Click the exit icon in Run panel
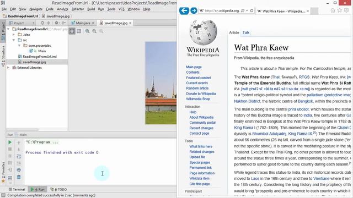Image resolution: width=353 pixels, height=198 pixels. pos(10,170)
